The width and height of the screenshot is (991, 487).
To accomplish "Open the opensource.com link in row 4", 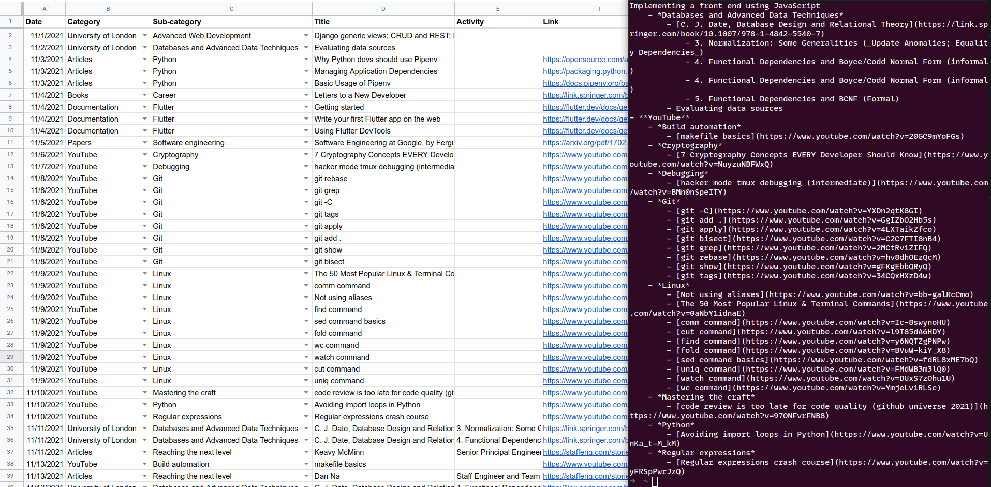I will point(585,60).
